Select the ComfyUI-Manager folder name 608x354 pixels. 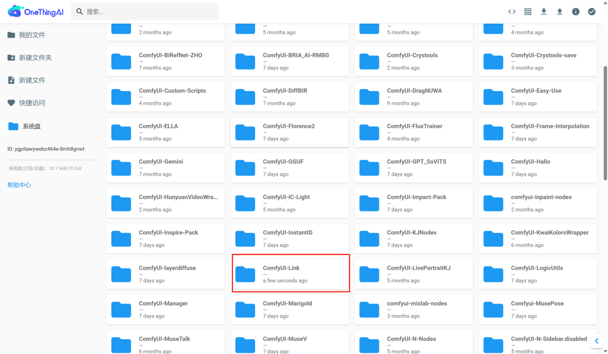point(163,303)
